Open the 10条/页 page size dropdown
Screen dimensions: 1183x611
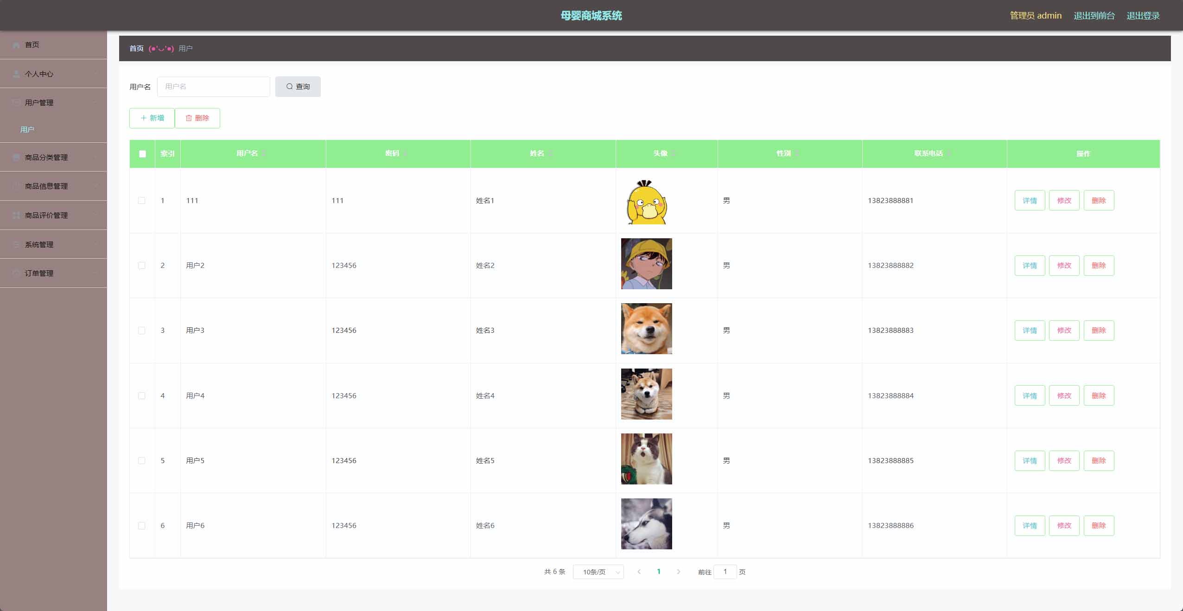[598, 572]
